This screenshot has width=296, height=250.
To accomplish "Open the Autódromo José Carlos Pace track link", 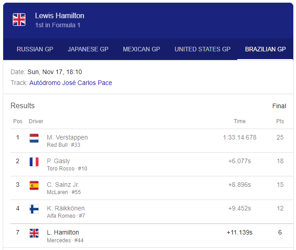I will click(70, 83).
